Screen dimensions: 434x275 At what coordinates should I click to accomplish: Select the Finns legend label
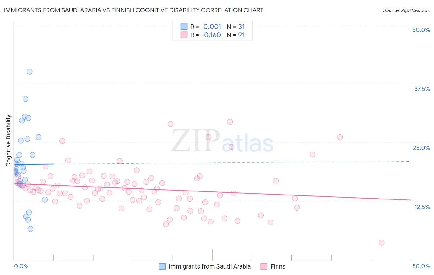pos(278,266)
